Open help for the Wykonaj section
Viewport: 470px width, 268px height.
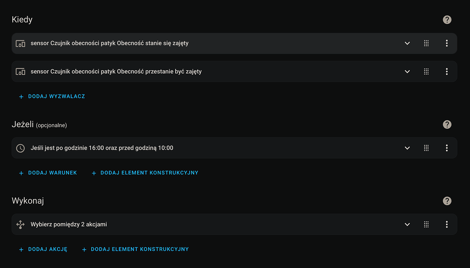coord(447,201)
